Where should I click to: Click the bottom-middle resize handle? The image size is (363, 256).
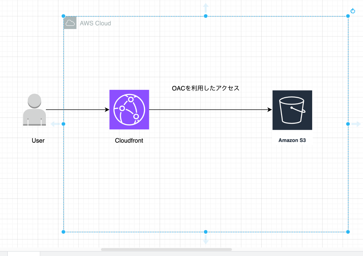pos(206,232)
